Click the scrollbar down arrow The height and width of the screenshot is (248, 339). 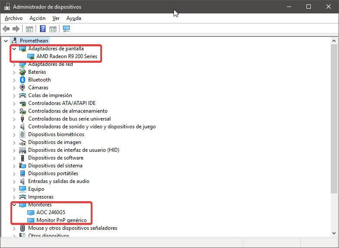click(334, 233)
